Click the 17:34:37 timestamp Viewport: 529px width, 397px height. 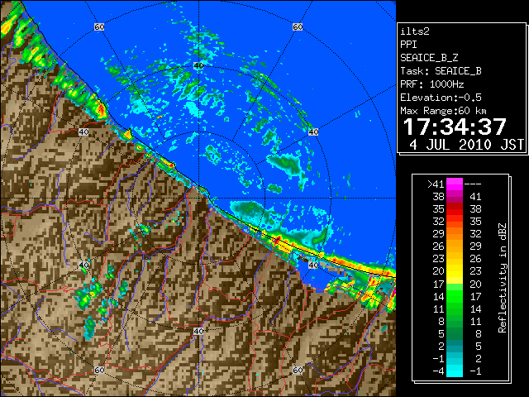(455, 127)
